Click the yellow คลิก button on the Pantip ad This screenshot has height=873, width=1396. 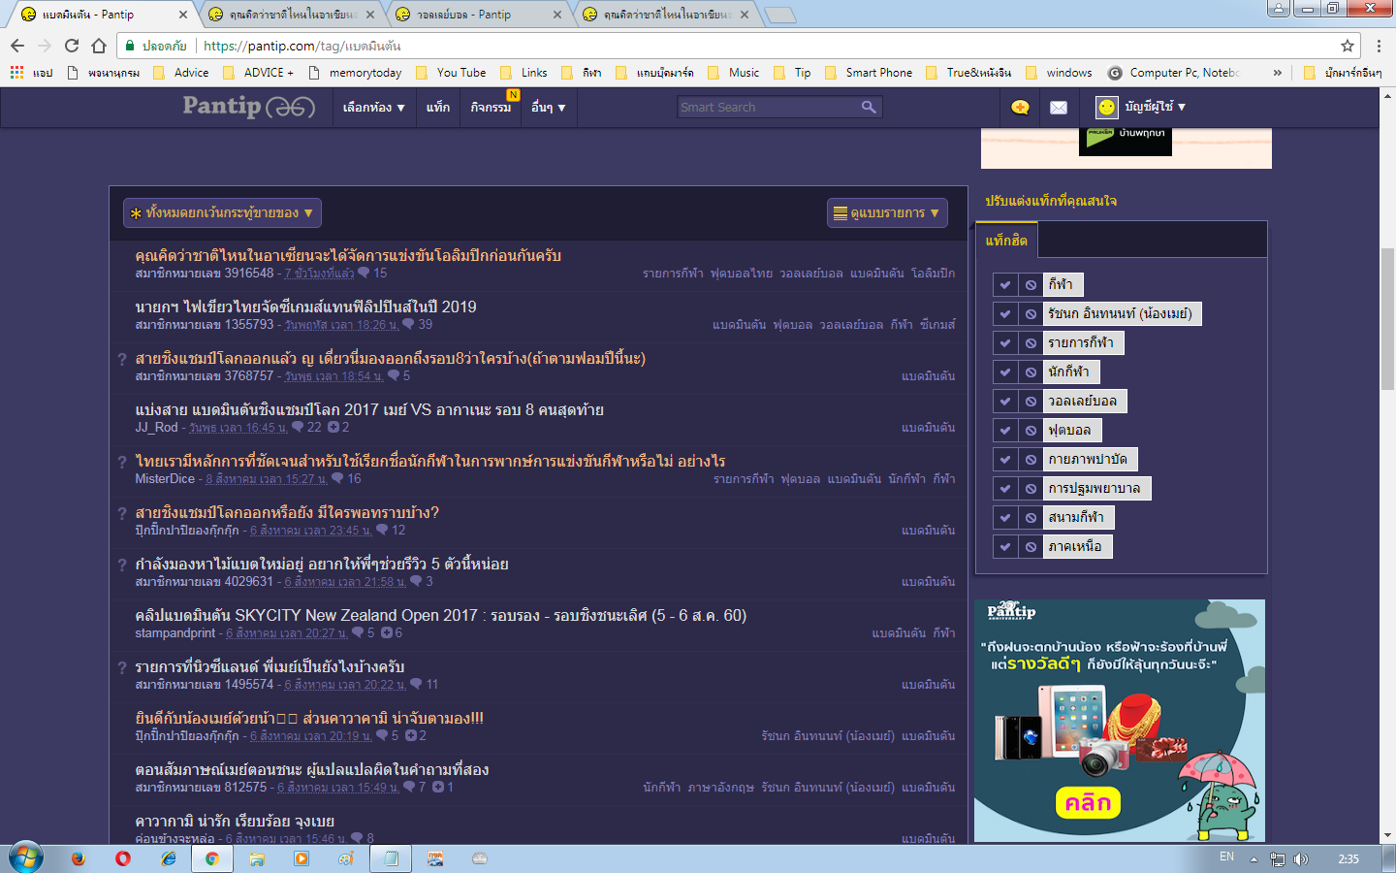[x=1088, y=803]
